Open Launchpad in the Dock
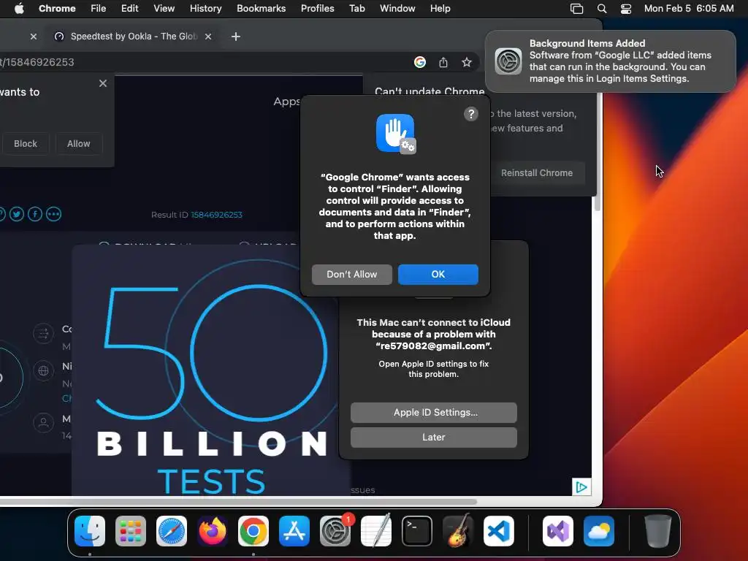 (131, 531)
